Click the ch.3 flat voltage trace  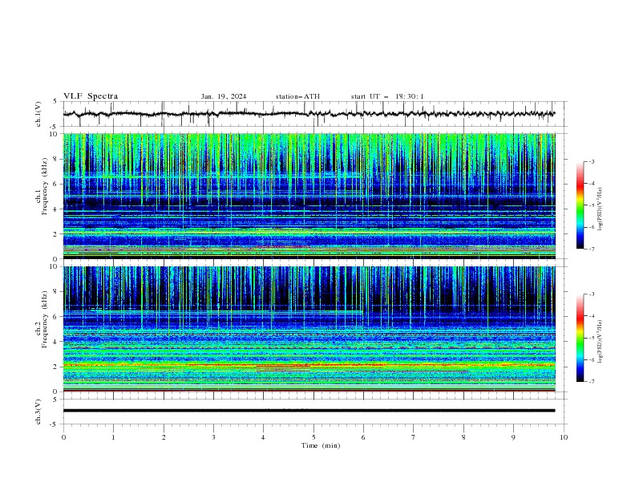click(309, 411)
